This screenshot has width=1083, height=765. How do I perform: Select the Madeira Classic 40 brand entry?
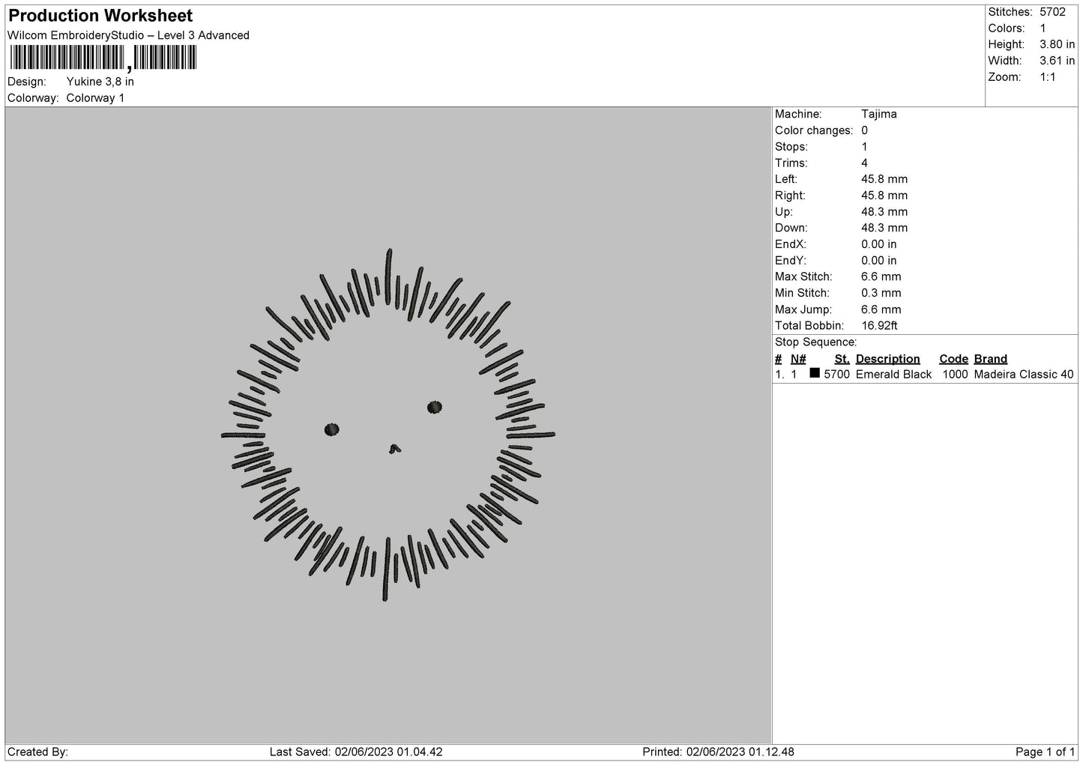tap(1023, 375)
